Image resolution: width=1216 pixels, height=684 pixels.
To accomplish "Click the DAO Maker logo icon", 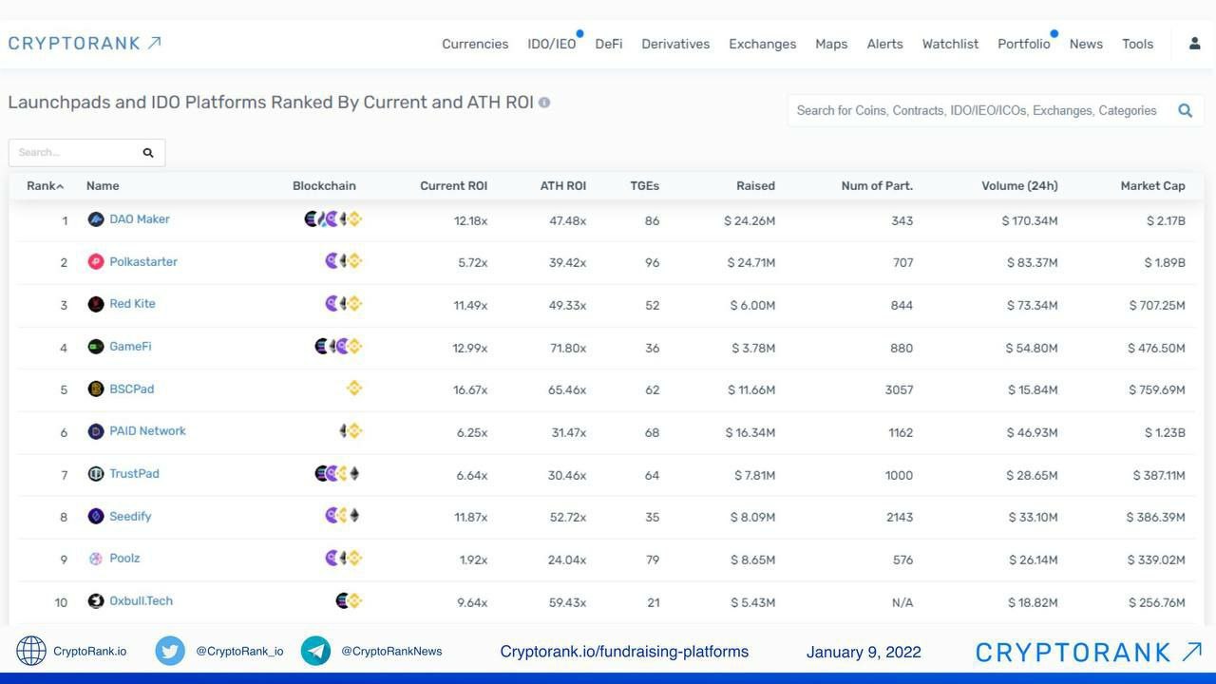I will [95, 219].
